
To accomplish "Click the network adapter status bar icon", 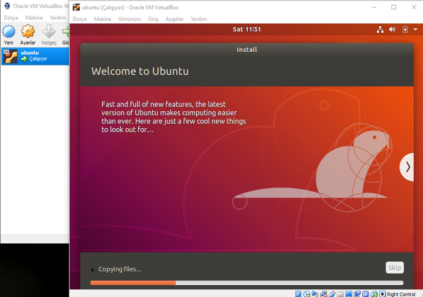I will point(323,294).
